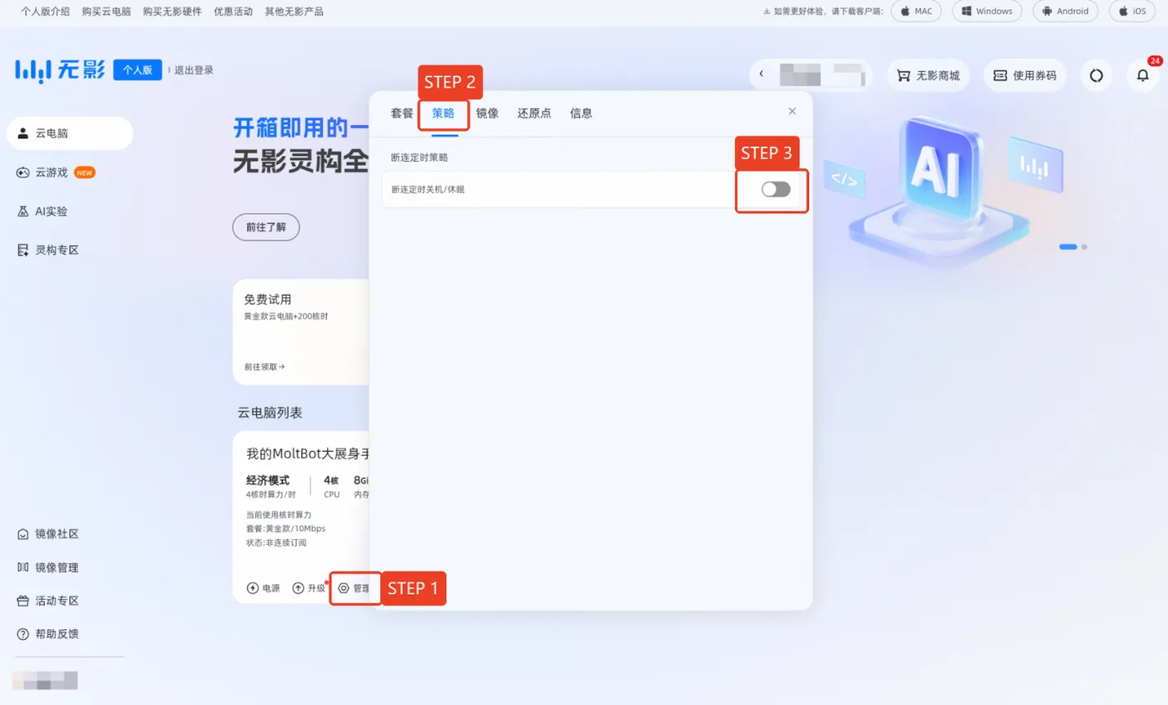Download the iOS client
1168x705 pixels.
[1133, 12]
